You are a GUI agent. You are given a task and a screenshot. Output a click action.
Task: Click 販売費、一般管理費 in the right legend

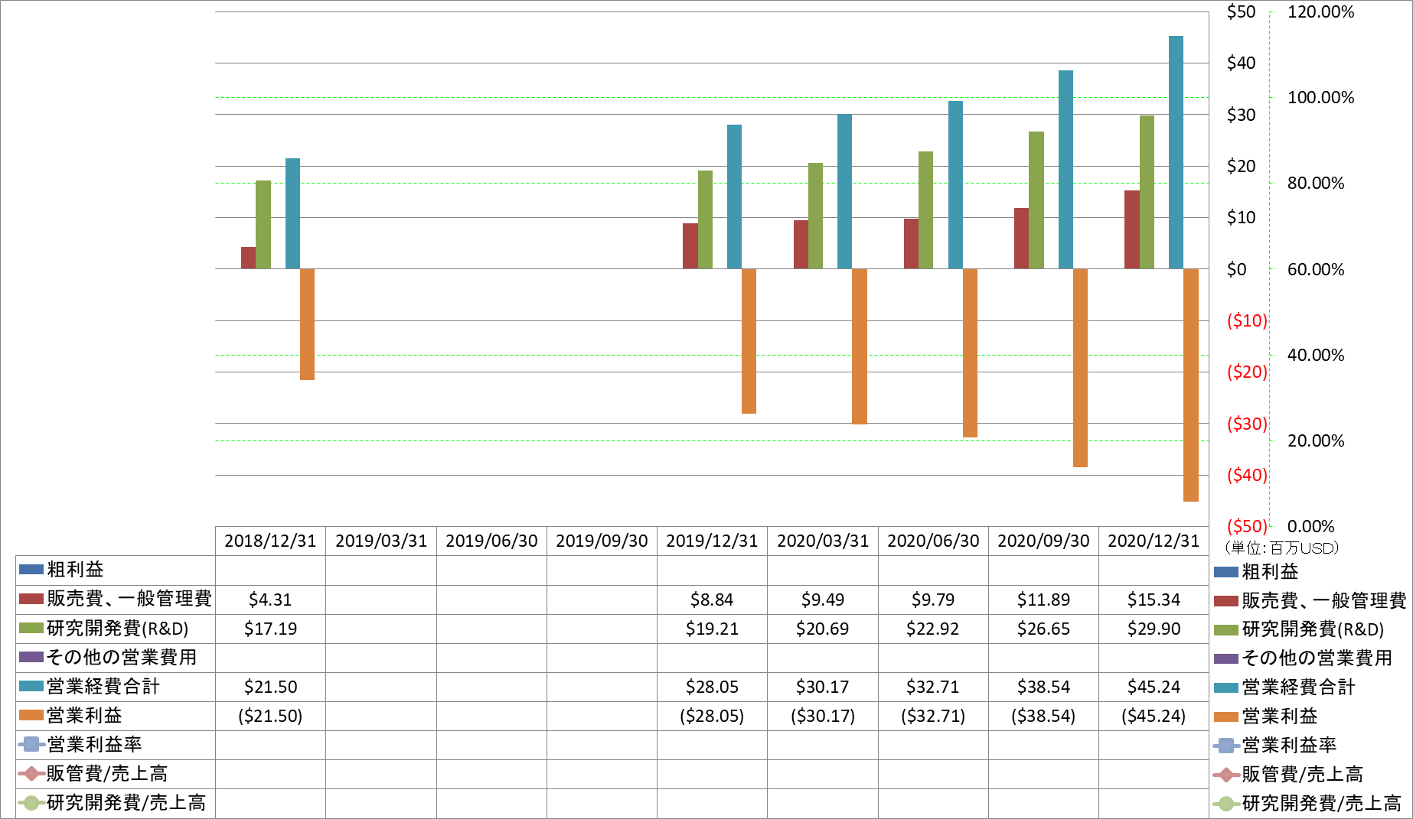click(x=1324, y=601)
